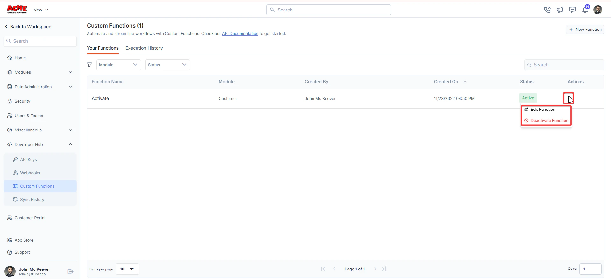This screenshot has width=611, height=279.
Task: Focus the global Search field at top
Action: (x=328, y=10)
